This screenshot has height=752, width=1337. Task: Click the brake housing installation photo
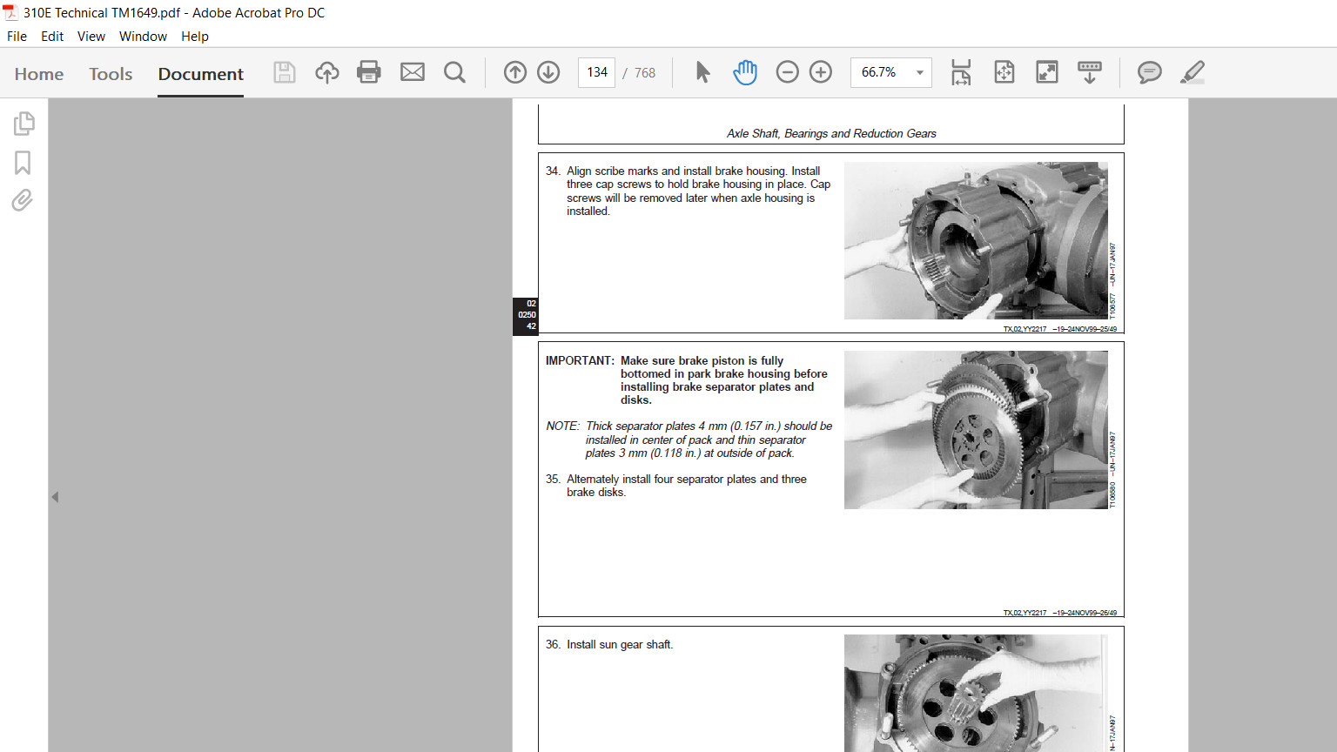[976, 240]
